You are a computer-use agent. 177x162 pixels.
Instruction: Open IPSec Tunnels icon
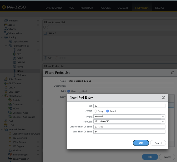[6, 79]
